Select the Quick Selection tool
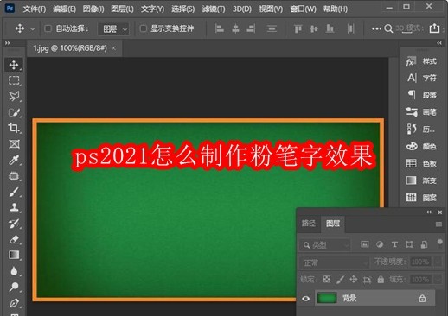Image resolution: width=448 pixels, height=316 pixels. pyautogui.click(x=14, y=112)
